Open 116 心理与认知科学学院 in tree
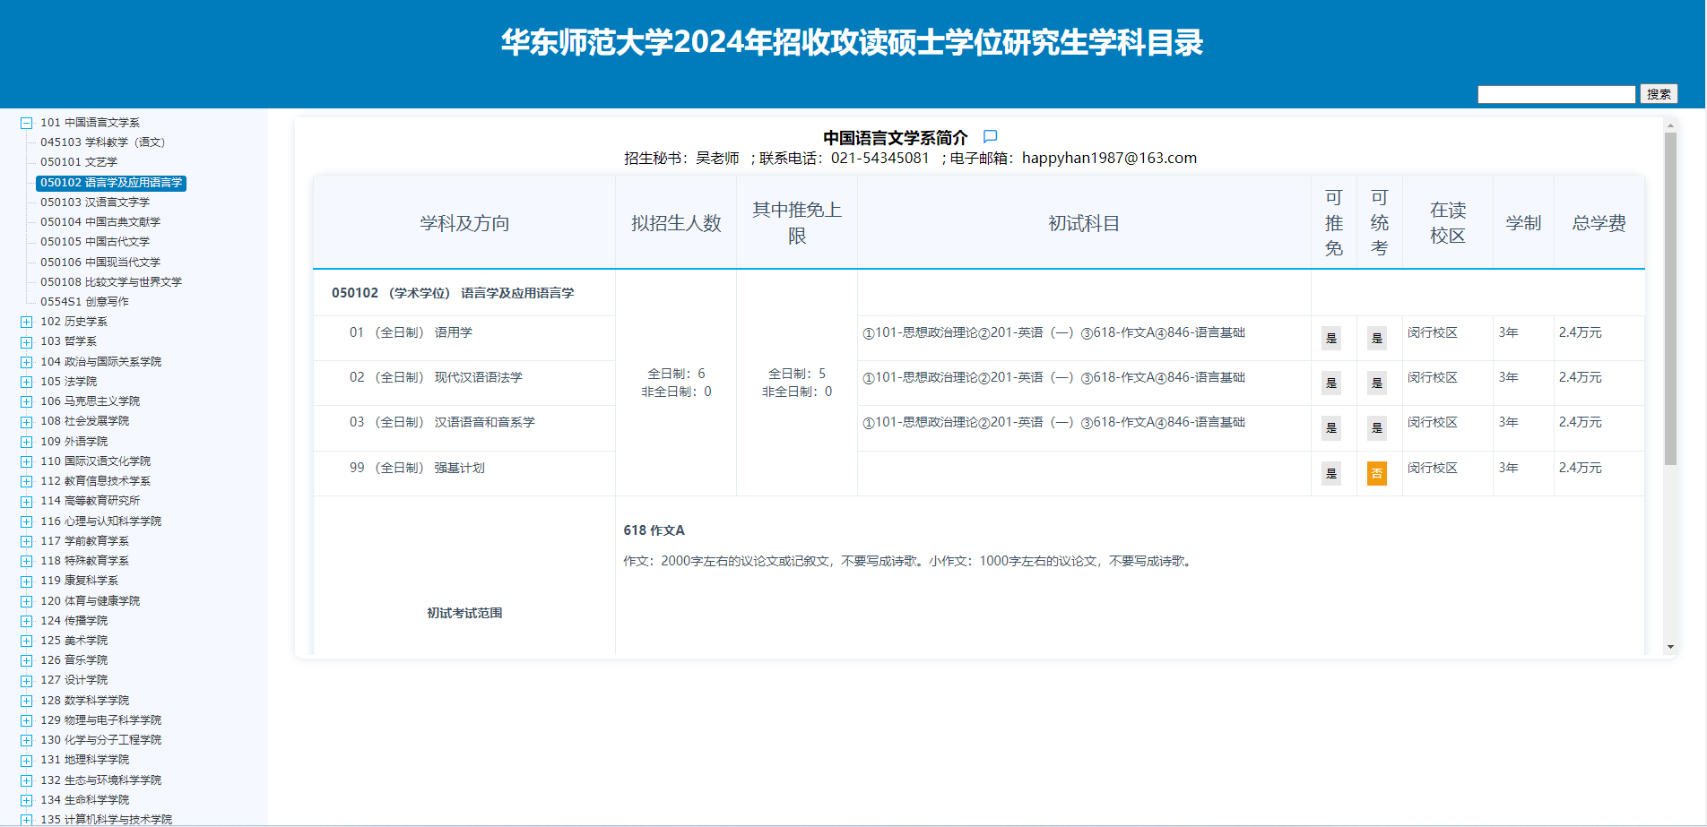 pyautogui.click(x=100, y=521)
